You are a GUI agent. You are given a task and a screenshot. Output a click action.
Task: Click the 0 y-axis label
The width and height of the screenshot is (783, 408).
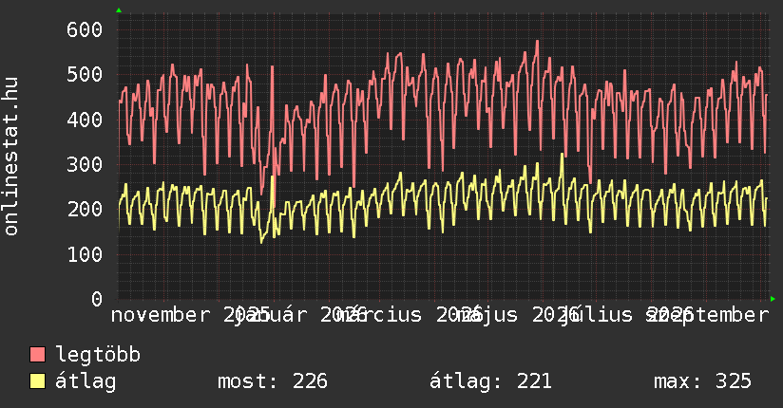pyautogui.click(x=97, y=299)
